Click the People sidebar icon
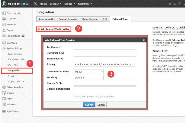Screen dimensions: 185x123 tap(4, 30)
